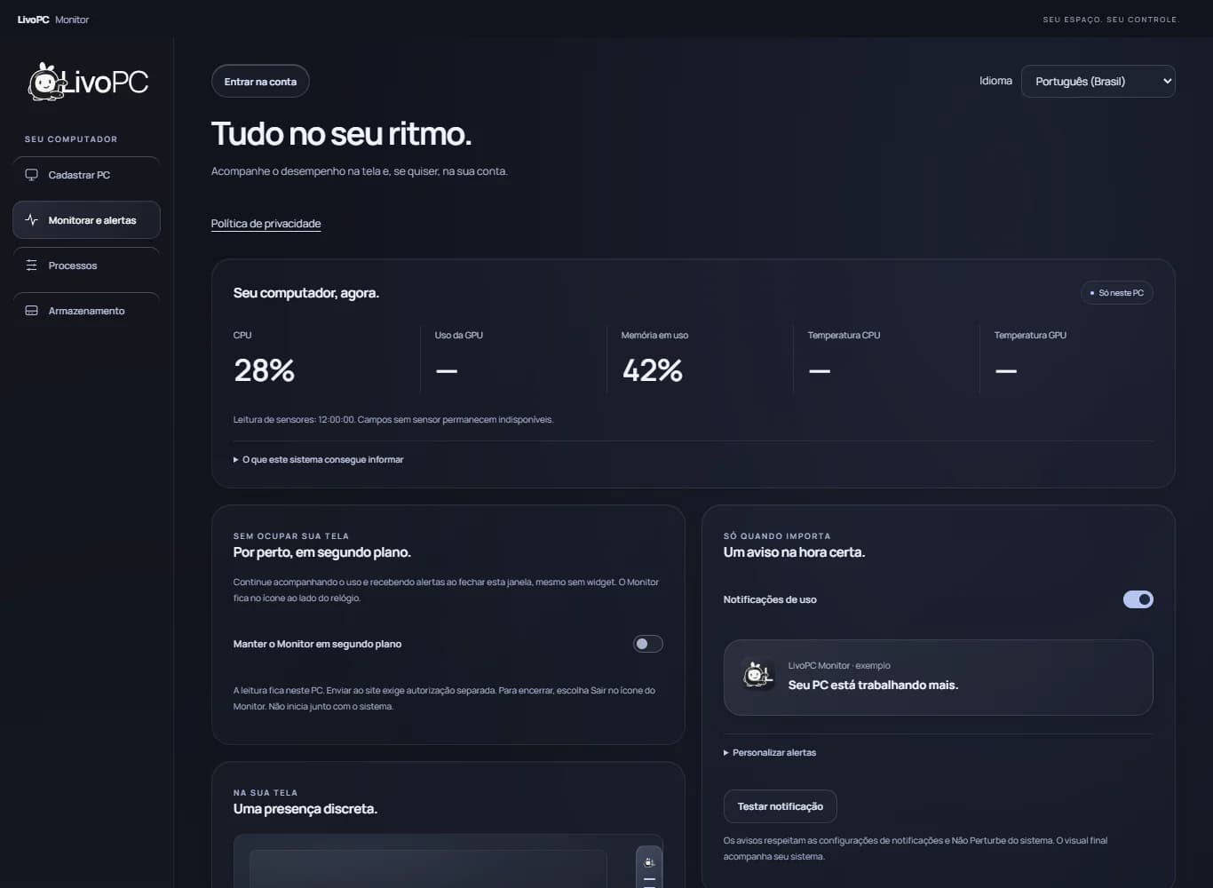This screenshot has height=888, width=1213.
Task: Disable Notificações de uso switch
Action: point(1138,599)
